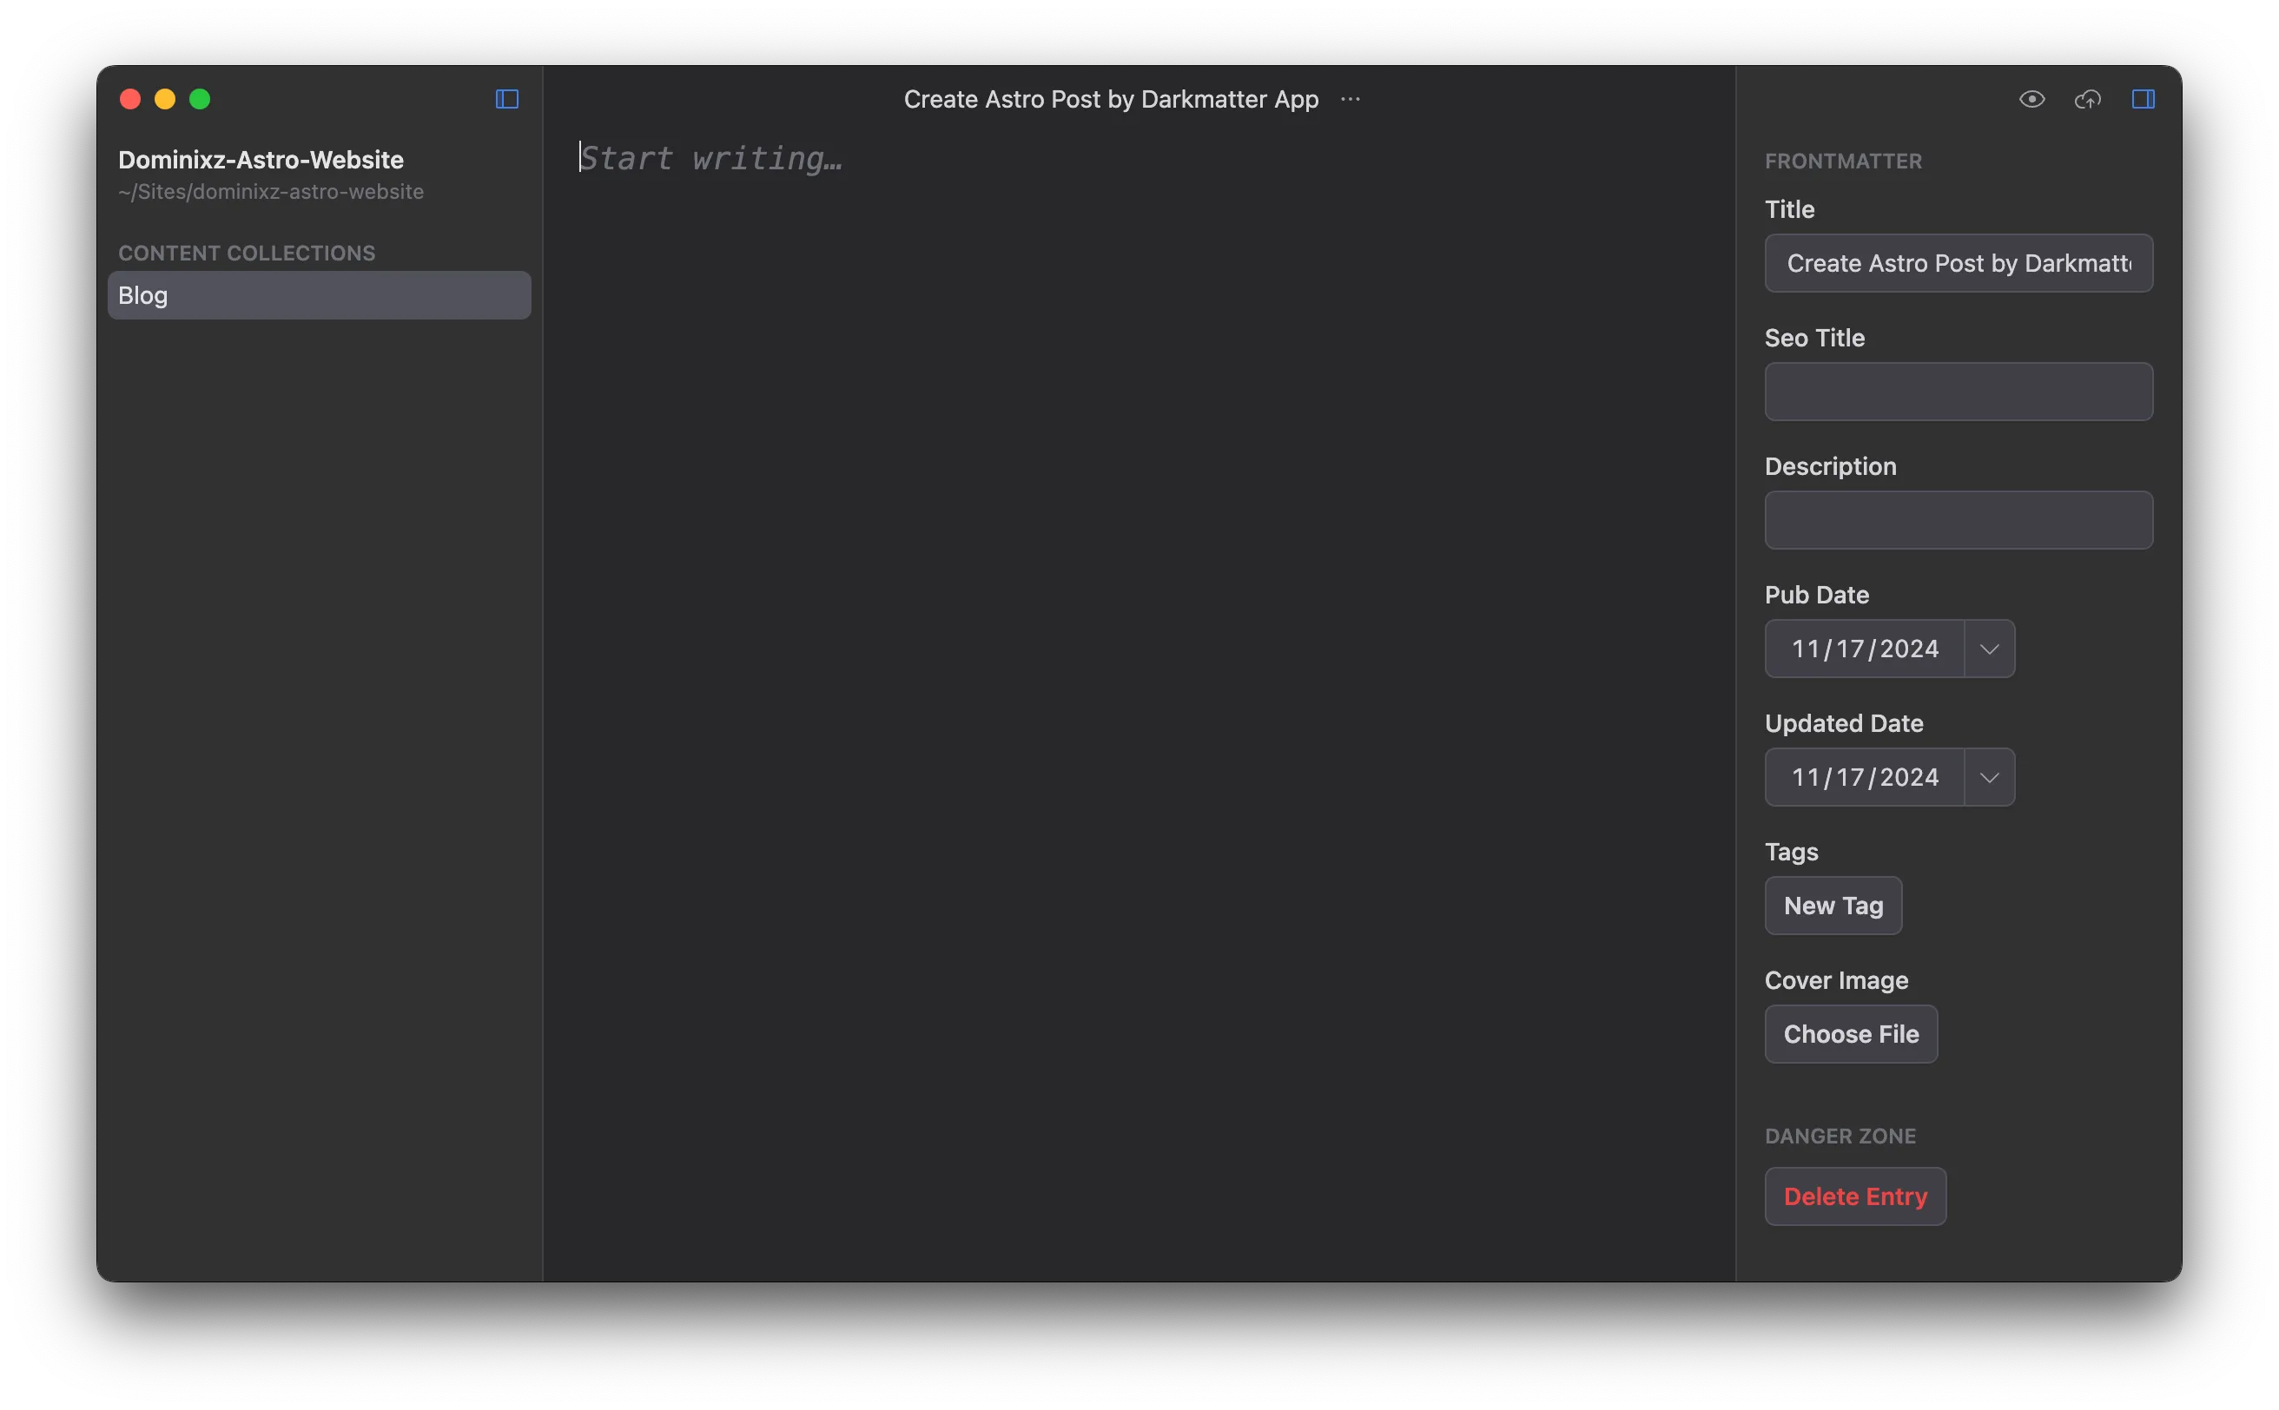Click the CONTENT COLLECTIONS header

pos(247,253)
